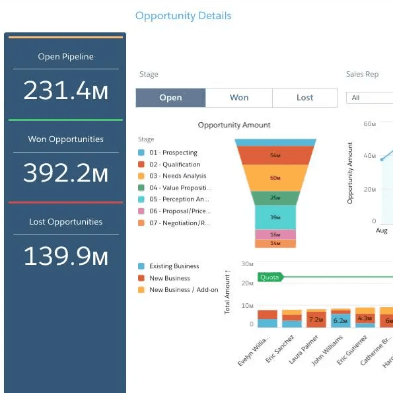Click the 06 - Proposal/Price... legend label
This screenshot has width=393, height=393.
(180, 211)
